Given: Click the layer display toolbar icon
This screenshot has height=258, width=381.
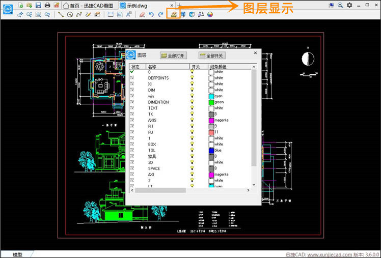Looking at the screenshot, I should coord(174,14).
